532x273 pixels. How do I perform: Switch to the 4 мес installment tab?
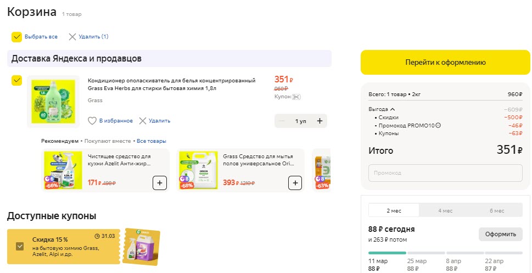(x=445, y=210)
